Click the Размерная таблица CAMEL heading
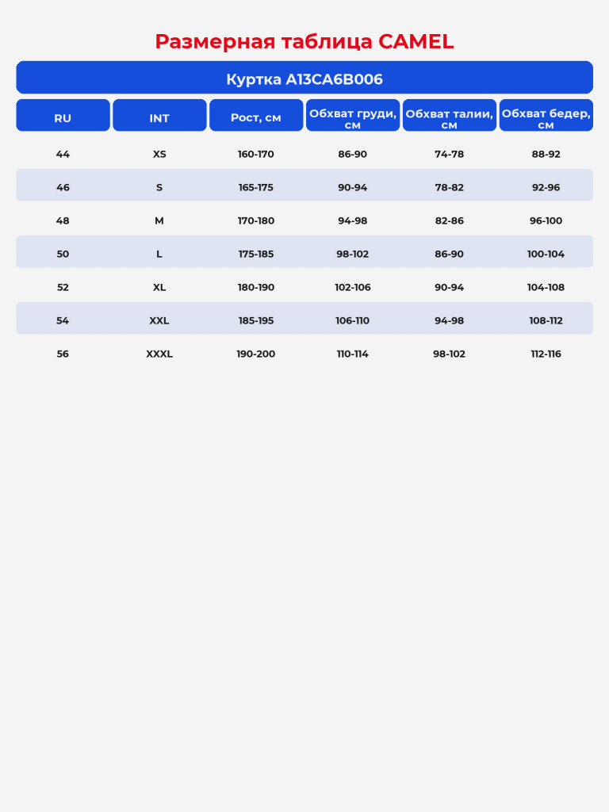This screenshot has width=609, height=812. coord(304,41)
